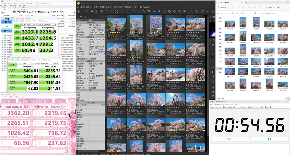Open MB/s unit dropdown in CrystalDiskMark 7
Screen dimensions: 290x155
point(57,63)
